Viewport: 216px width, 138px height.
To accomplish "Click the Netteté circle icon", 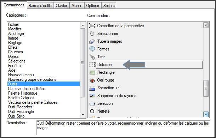I will coord(92,111).
